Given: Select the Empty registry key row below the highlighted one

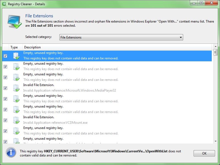Looking at the screenshot, I should point(107,67).
